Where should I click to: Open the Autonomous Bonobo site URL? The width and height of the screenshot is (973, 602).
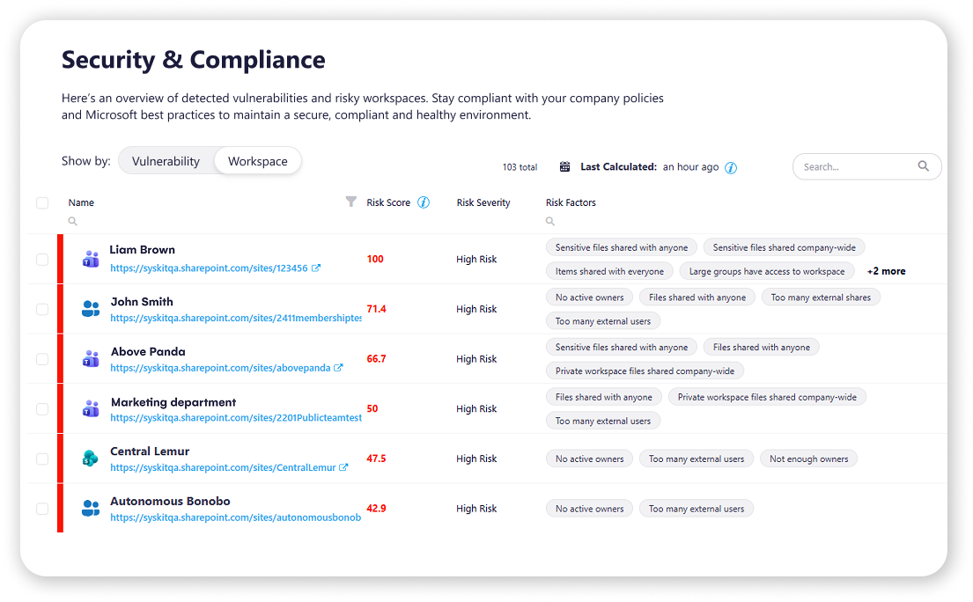(236, 518)
